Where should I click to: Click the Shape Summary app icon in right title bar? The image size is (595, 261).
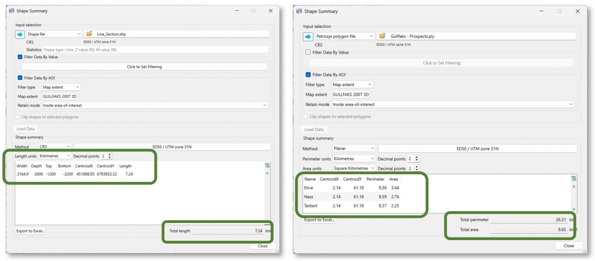click(x=299, y=11)
